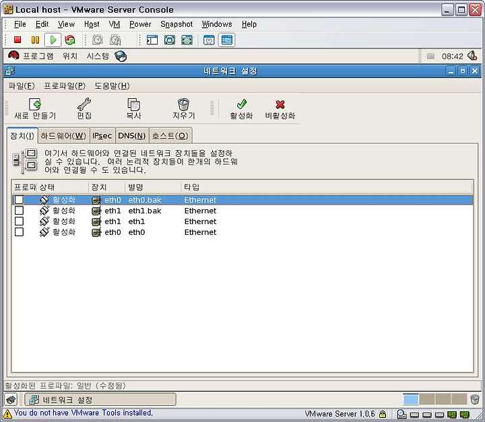This screenshot has height=422, width=485.
Task: Click 네트워크 설정 taskbar button
Action: coord(100,400)
